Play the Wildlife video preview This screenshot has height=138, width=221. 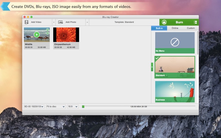click(x=37, y=34)
